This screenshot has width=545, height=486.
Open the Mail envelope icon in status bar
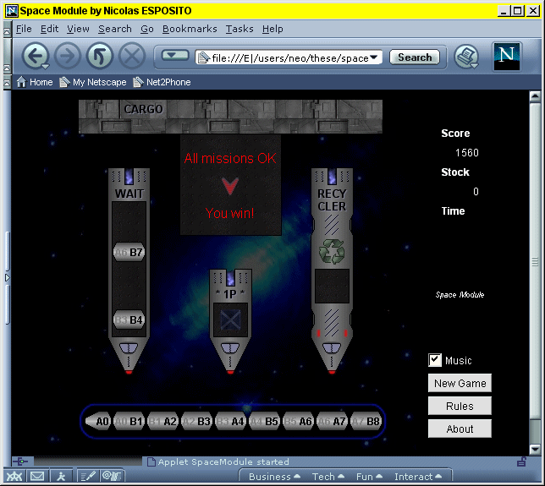click(37, 477)
